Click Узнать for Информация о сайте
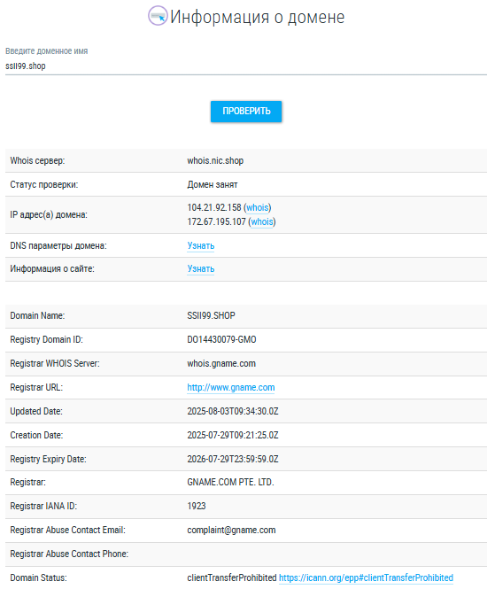 pos(201,269)
